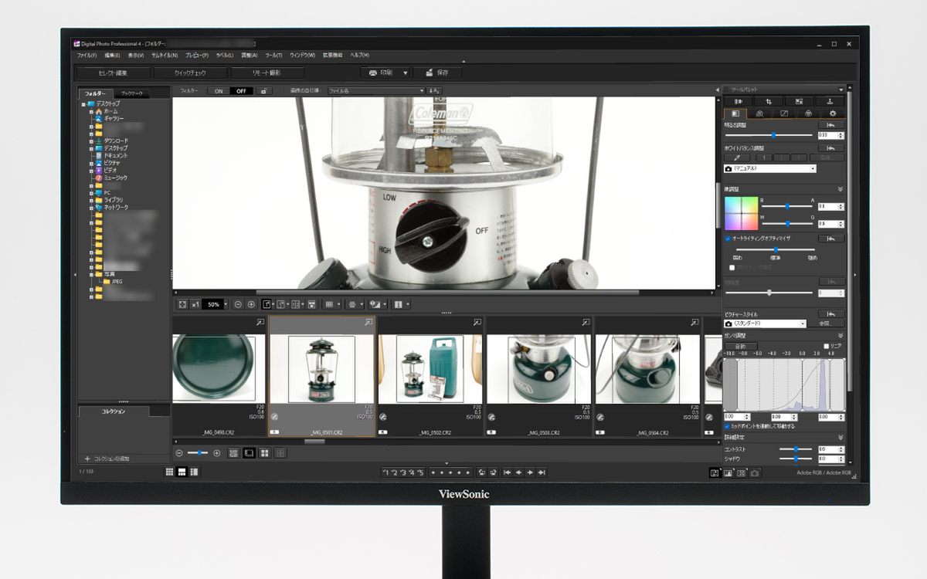Open the 50% zoom level dropdown

(x=226, y=304)
